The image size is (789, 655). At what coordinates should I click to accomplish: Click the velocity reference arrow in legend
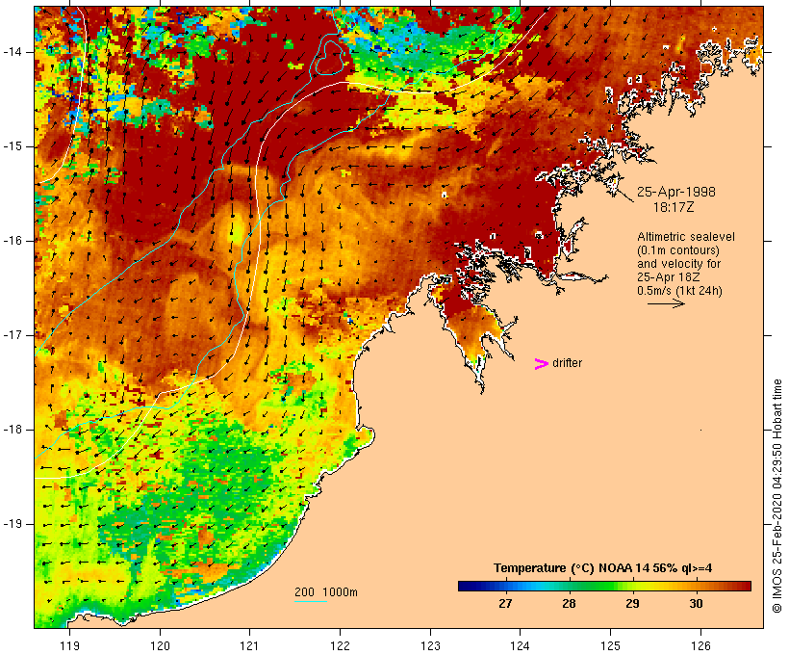[666, 303]
